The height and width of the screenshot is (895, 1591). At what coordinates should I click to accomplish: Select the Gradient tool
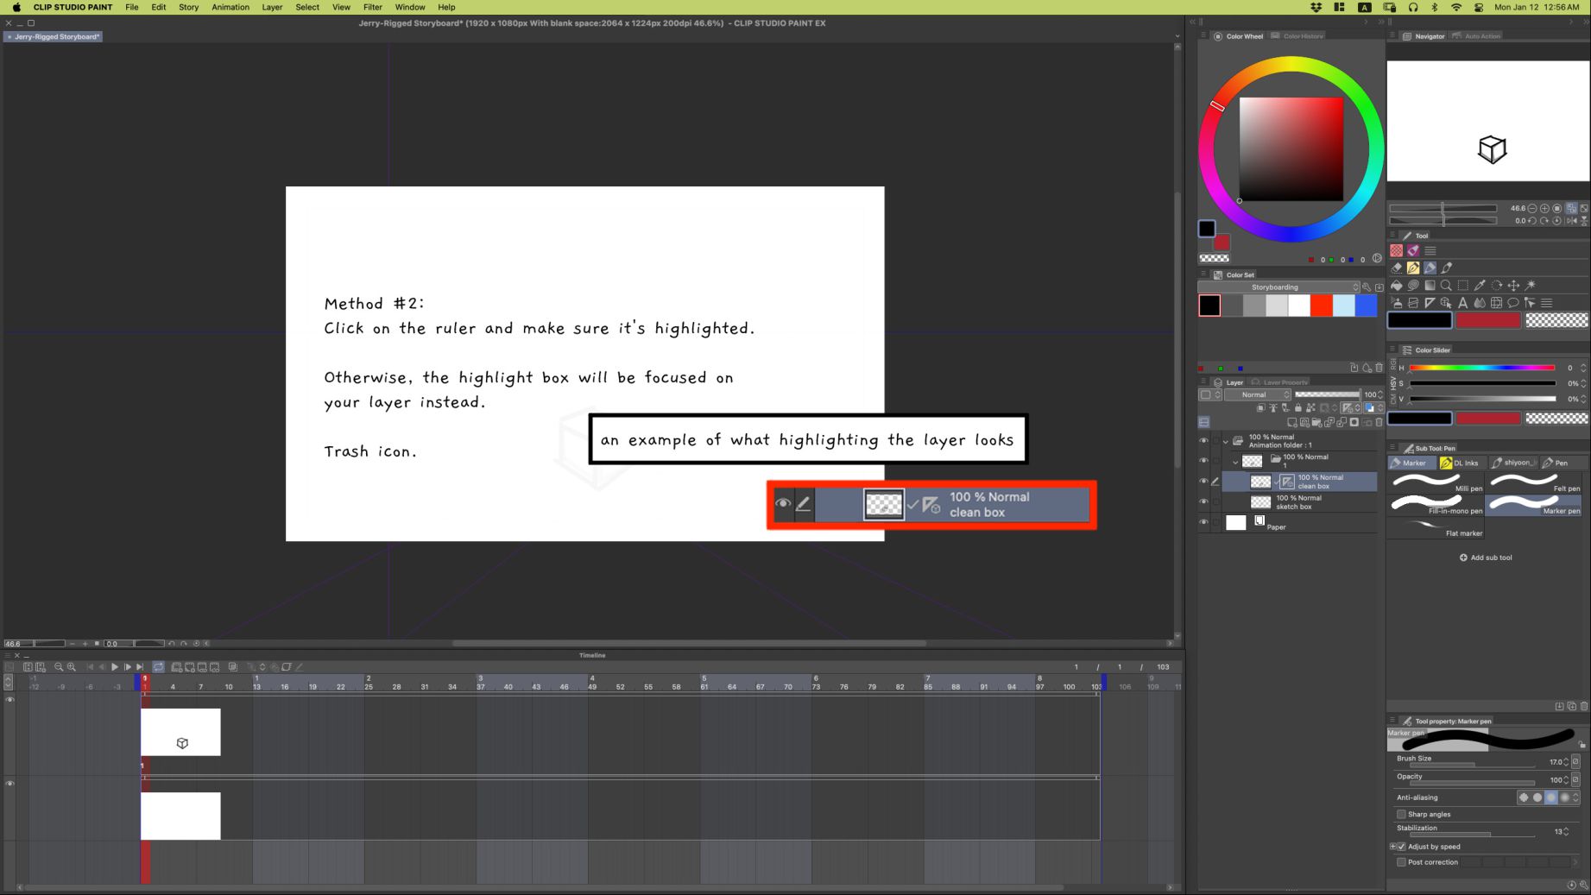(1430, 285)
